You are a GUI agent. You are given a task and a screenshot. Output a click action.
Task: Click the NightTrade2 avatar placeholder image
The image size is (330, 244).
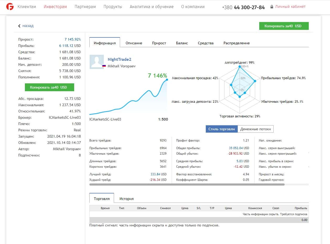click(x=97, y=62)
